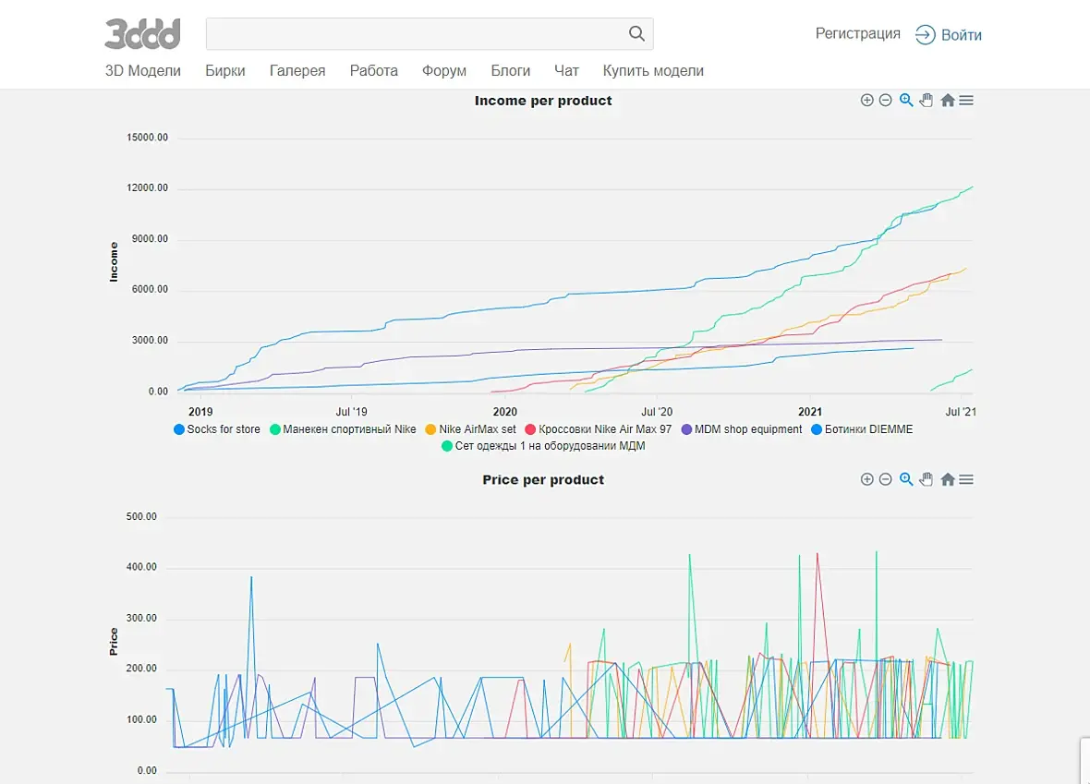This screenshot has width=1090, height=784.
Task: Zoom in on the Price per product chart
Action: 866,479
